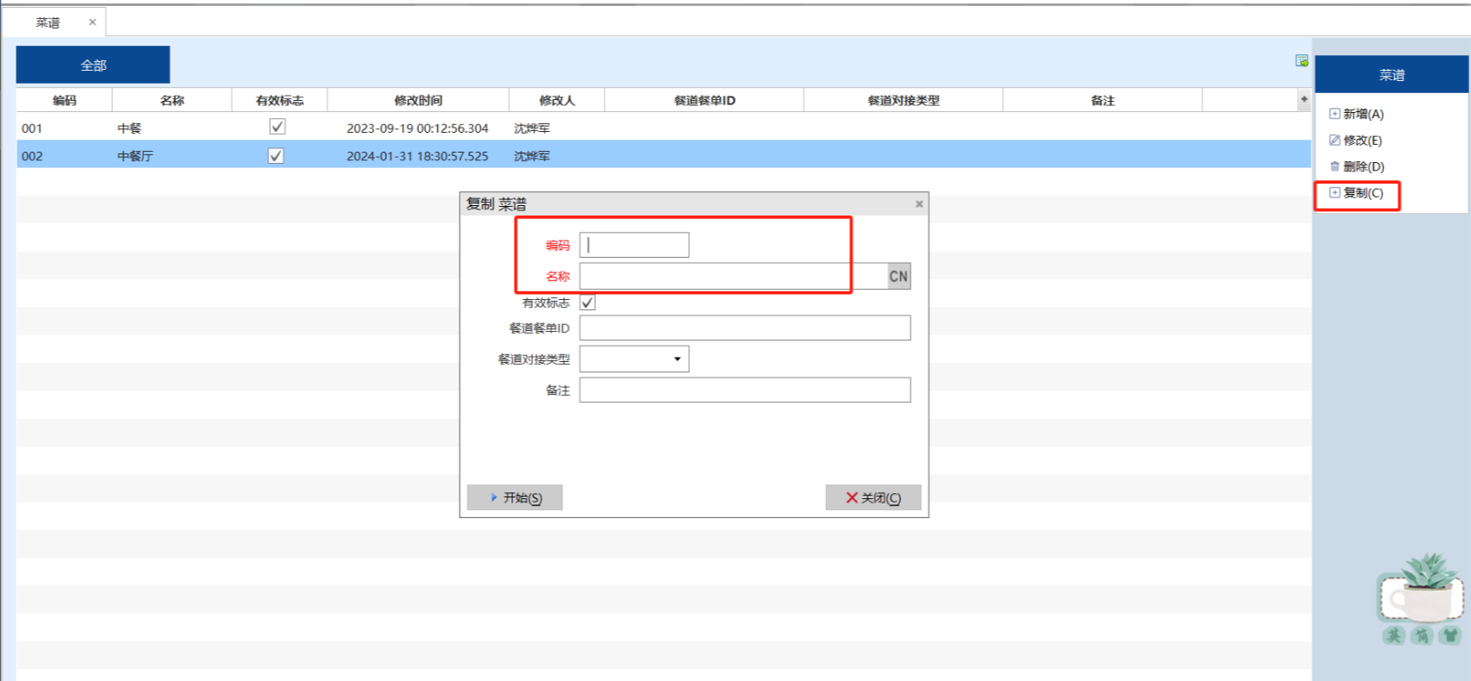
Task: Toggle 有效标志 checkbox for row 002
Action: (x=276, y=156)
